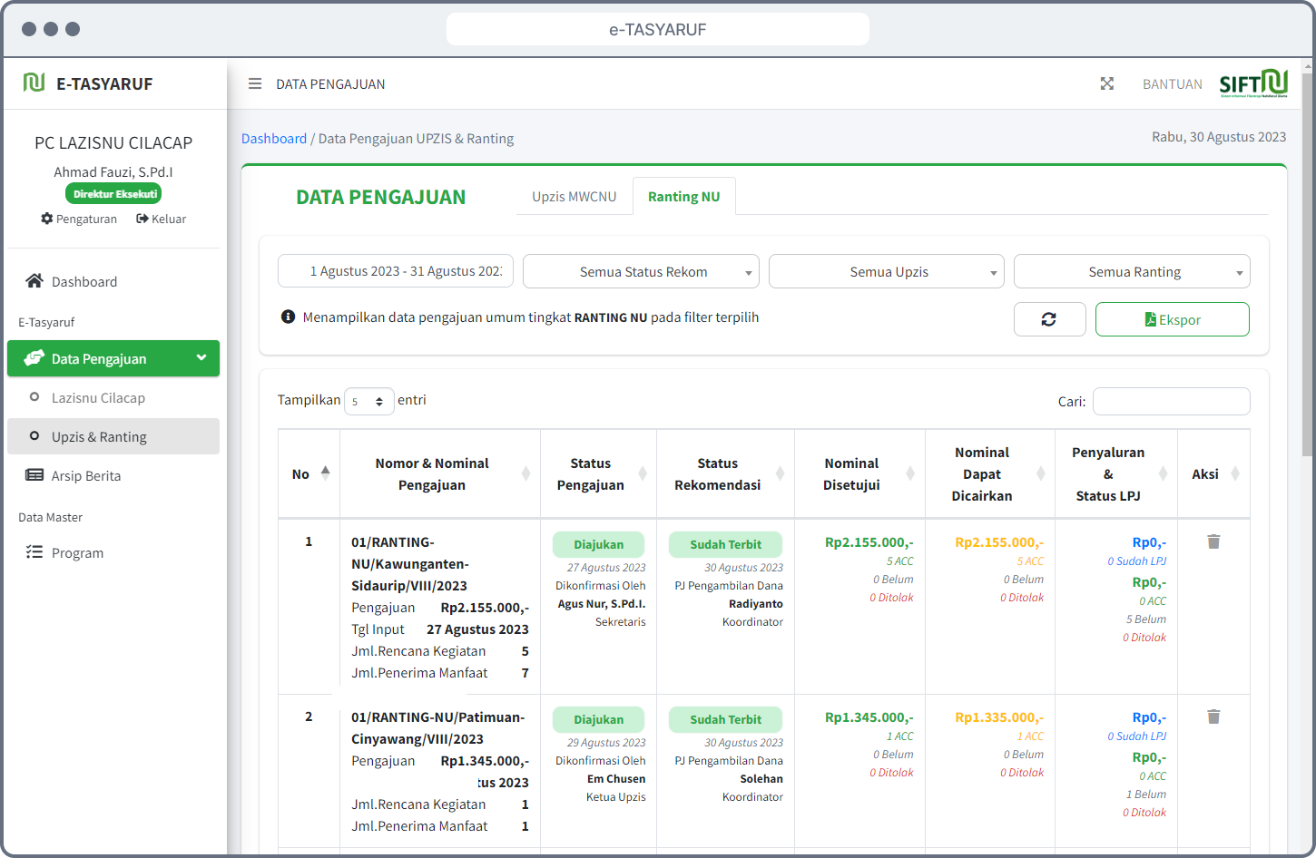Click the Cari search field
Screen dimensions: 1316x858
click(1171, 401)
